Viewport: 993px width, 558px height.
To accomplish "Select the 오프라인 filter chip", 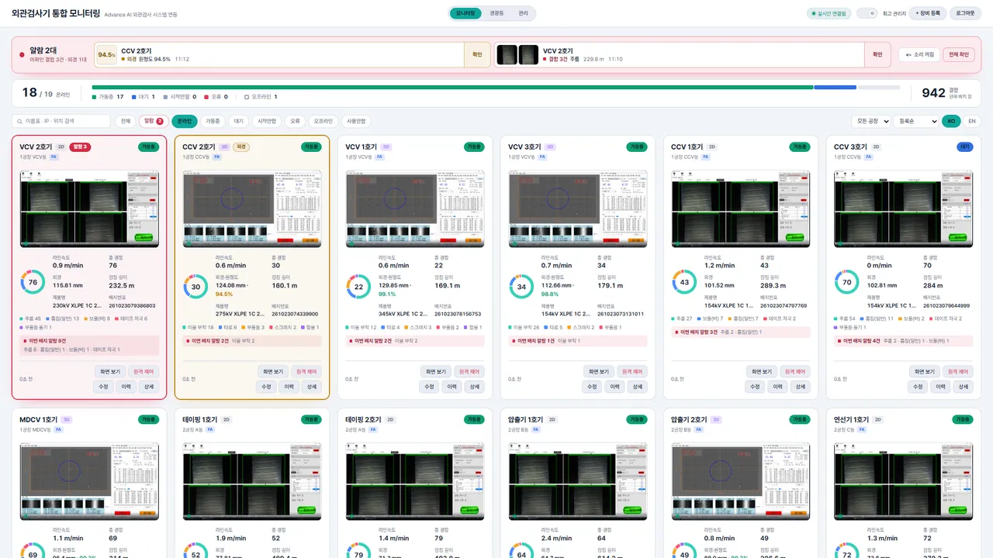I will 324,121.
